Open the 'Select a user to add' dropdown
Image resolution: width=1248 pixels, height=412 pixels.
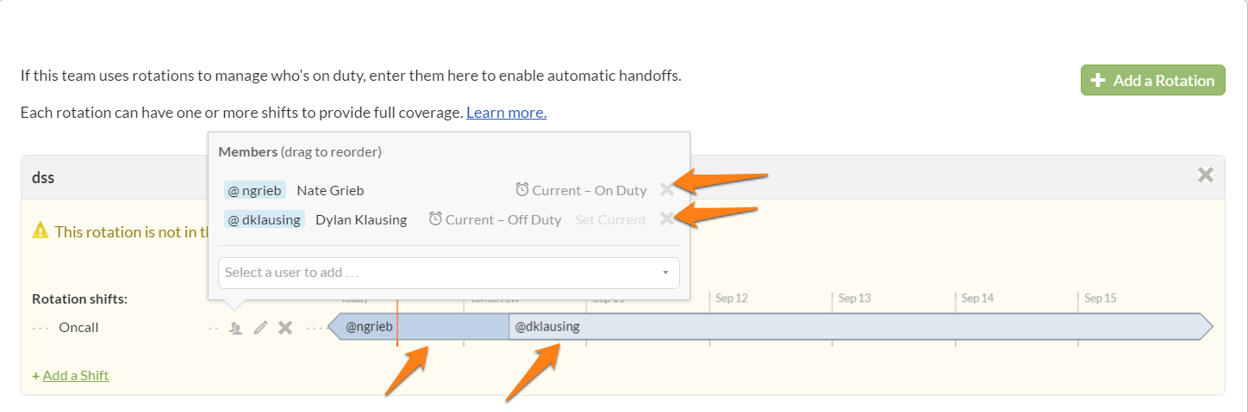coord(440,273)
